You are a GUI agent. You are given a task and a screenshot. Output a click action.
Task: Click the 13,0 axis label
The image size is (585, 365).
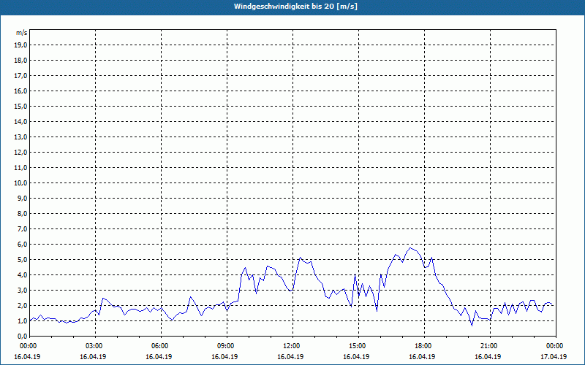21,137
